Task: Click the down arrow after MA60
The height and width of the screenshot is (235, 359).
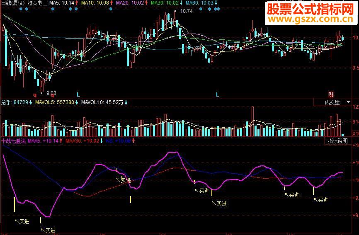Action: 216,3
